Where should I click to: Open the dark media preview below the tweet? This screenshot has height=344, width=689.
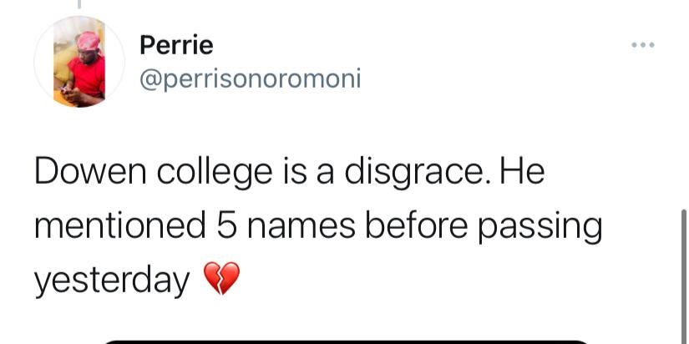coord(345,341)
